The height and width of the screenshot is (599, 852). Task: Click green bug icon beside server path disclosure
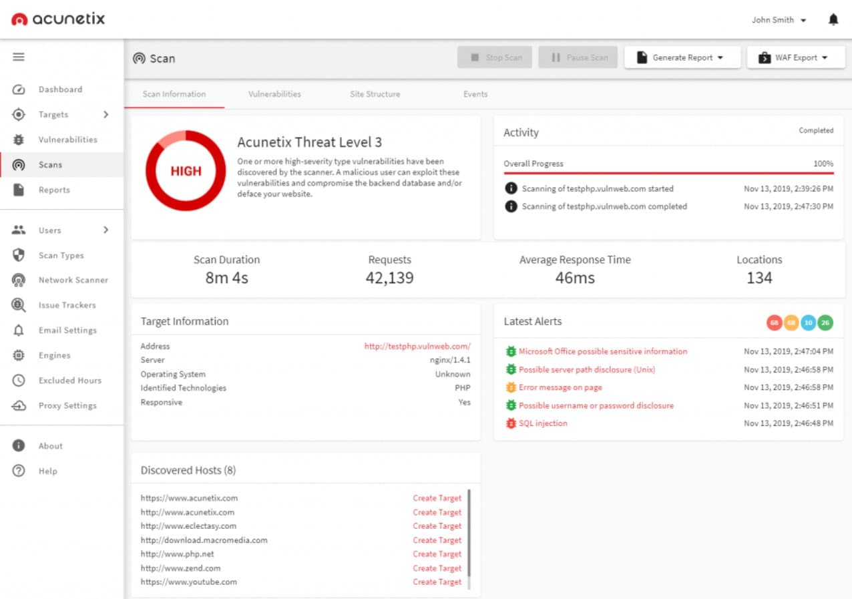click(511, 369)
